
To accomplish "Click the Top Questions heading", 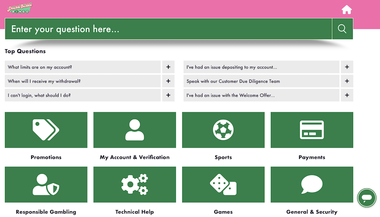I will coord(25,51).
